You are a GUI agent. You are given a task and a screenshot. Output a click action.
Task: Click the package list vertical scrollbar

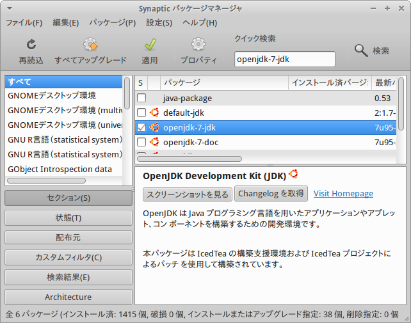coord(401,104)
